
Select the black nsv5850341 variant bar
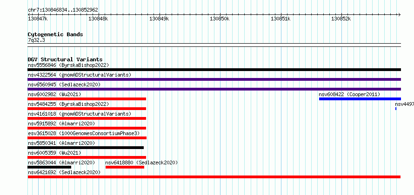tap(86, 148)
